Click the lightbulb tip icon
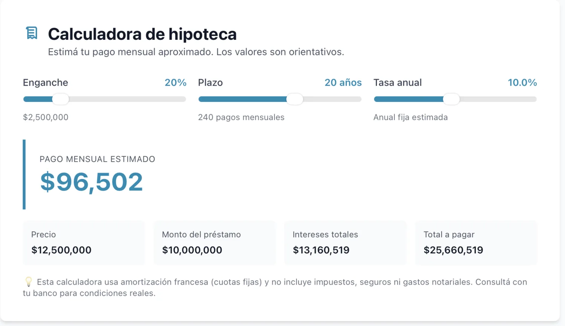The width and height of the screenshot is (565, 326). pyautogui.click(x=28, y=282)
